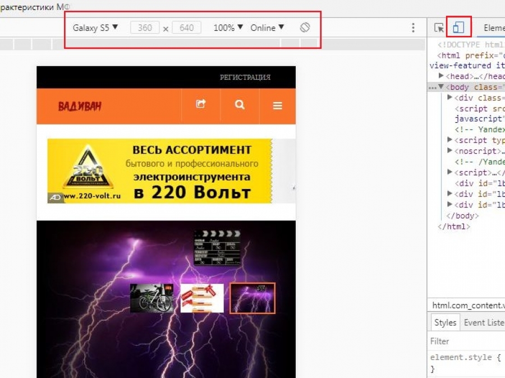This screenshot has width=505, height=378.
Task: Click the search magnifier icon on site
Action: coord(240,105)
